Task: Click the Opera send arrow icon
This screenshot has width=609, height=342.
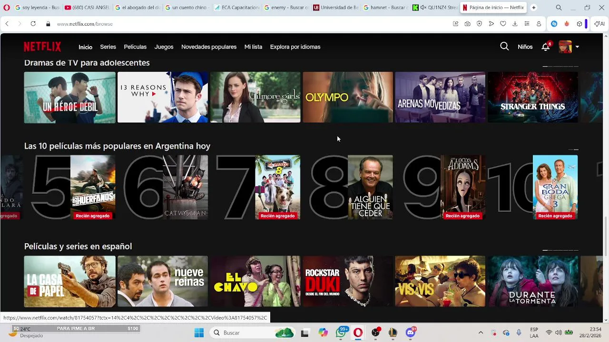Action: click(x=491, y=24)
